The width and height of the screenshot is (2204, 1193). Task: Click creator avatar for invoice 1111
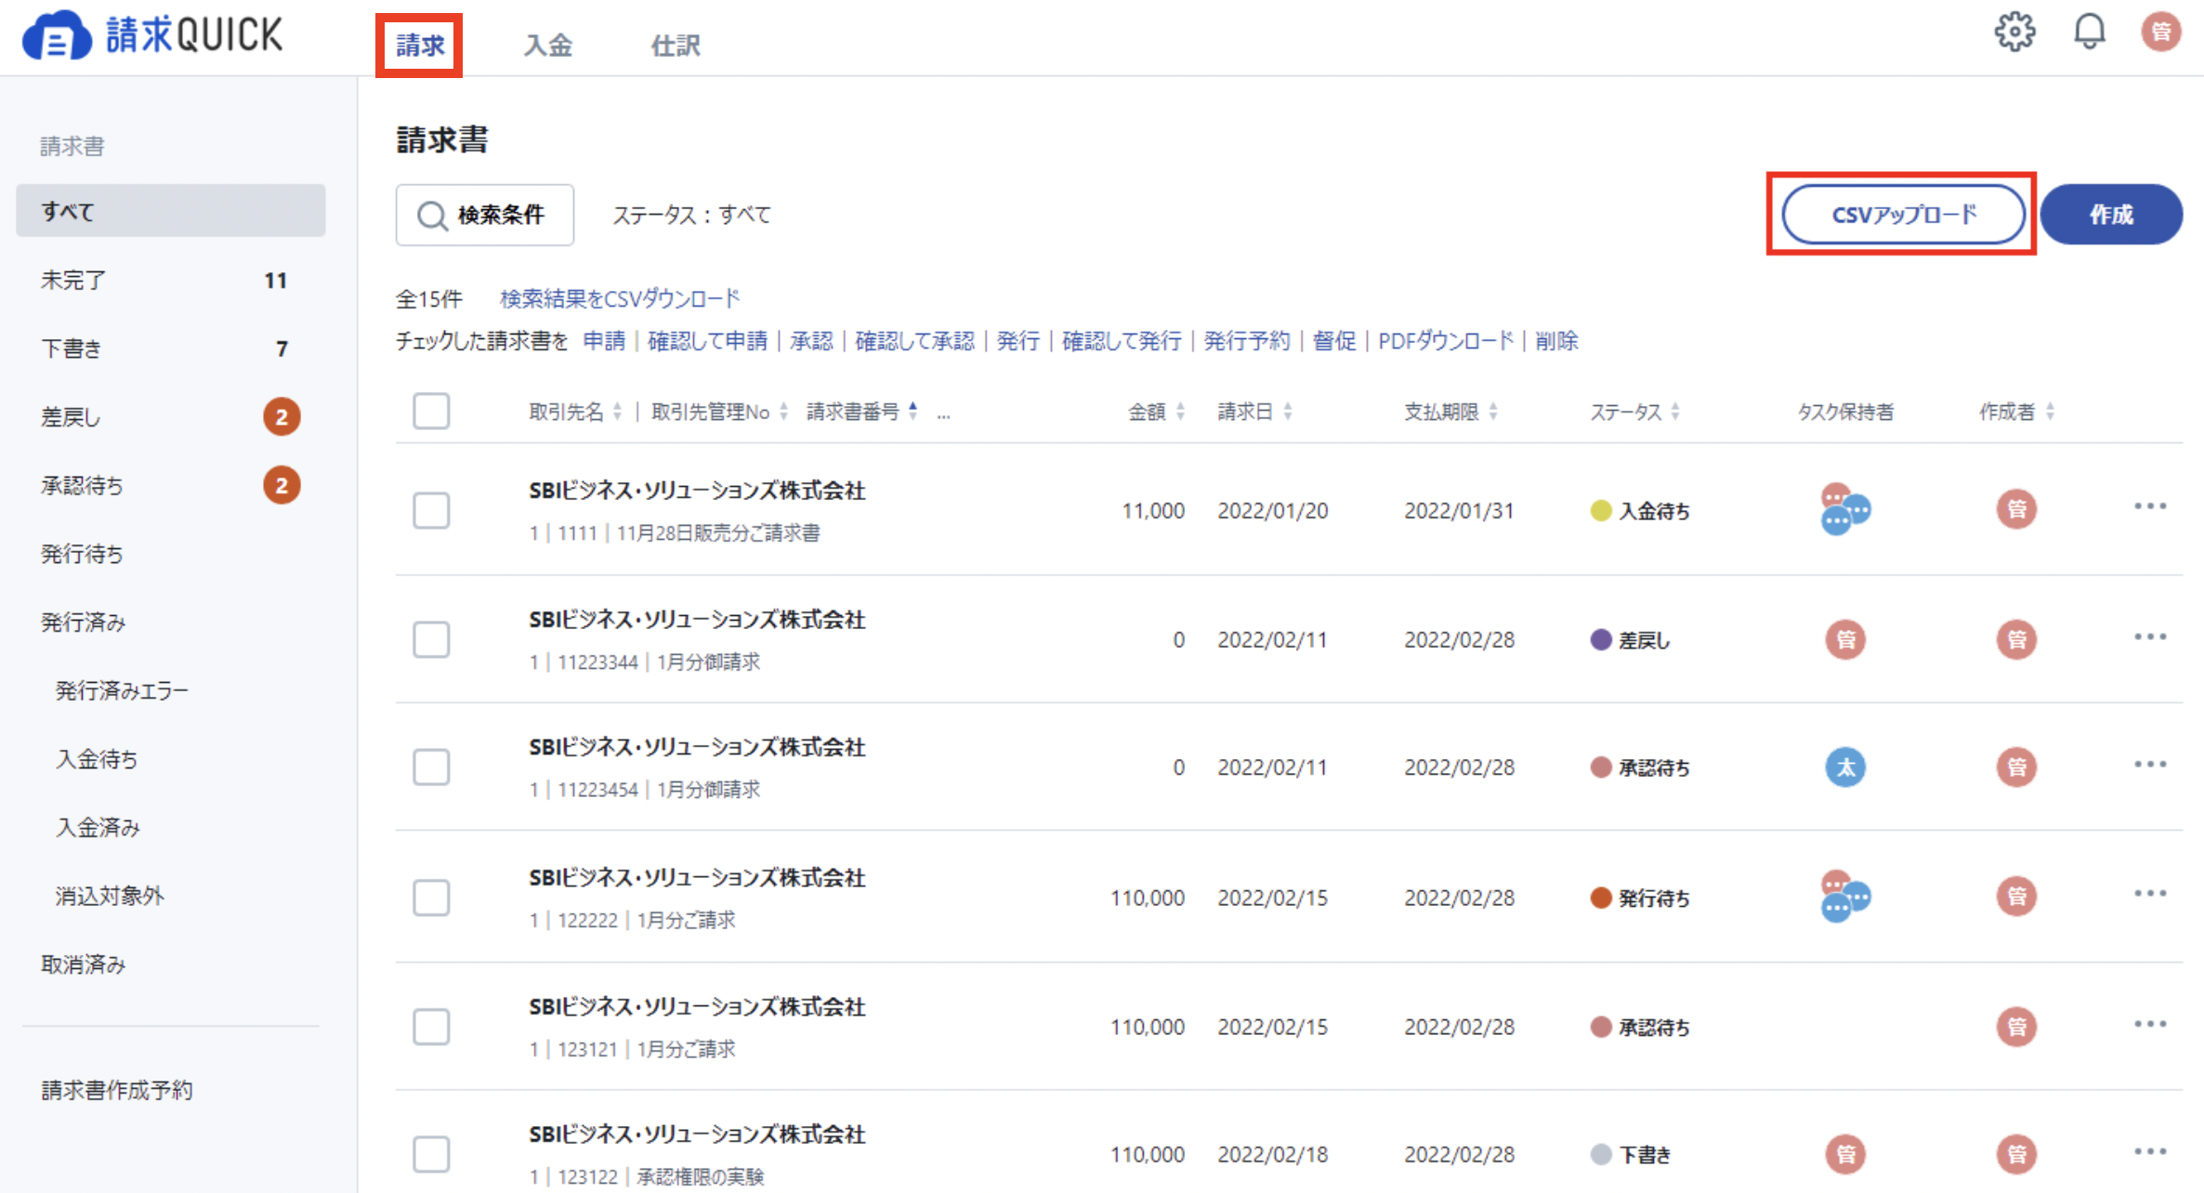(2016, 509)
